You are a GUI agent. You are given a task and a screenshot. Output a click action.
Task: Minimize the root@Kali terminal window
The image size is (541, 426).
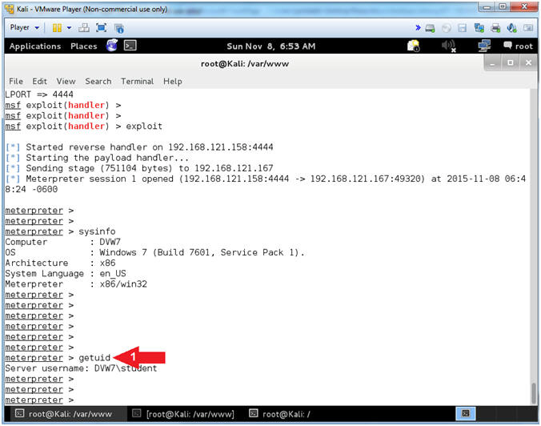[x=492, y=63]
